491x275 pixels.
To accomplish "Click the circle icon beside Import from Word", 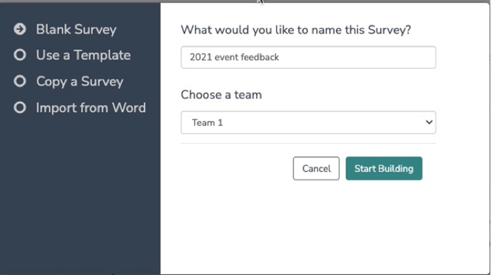I will tap(20, 107).
